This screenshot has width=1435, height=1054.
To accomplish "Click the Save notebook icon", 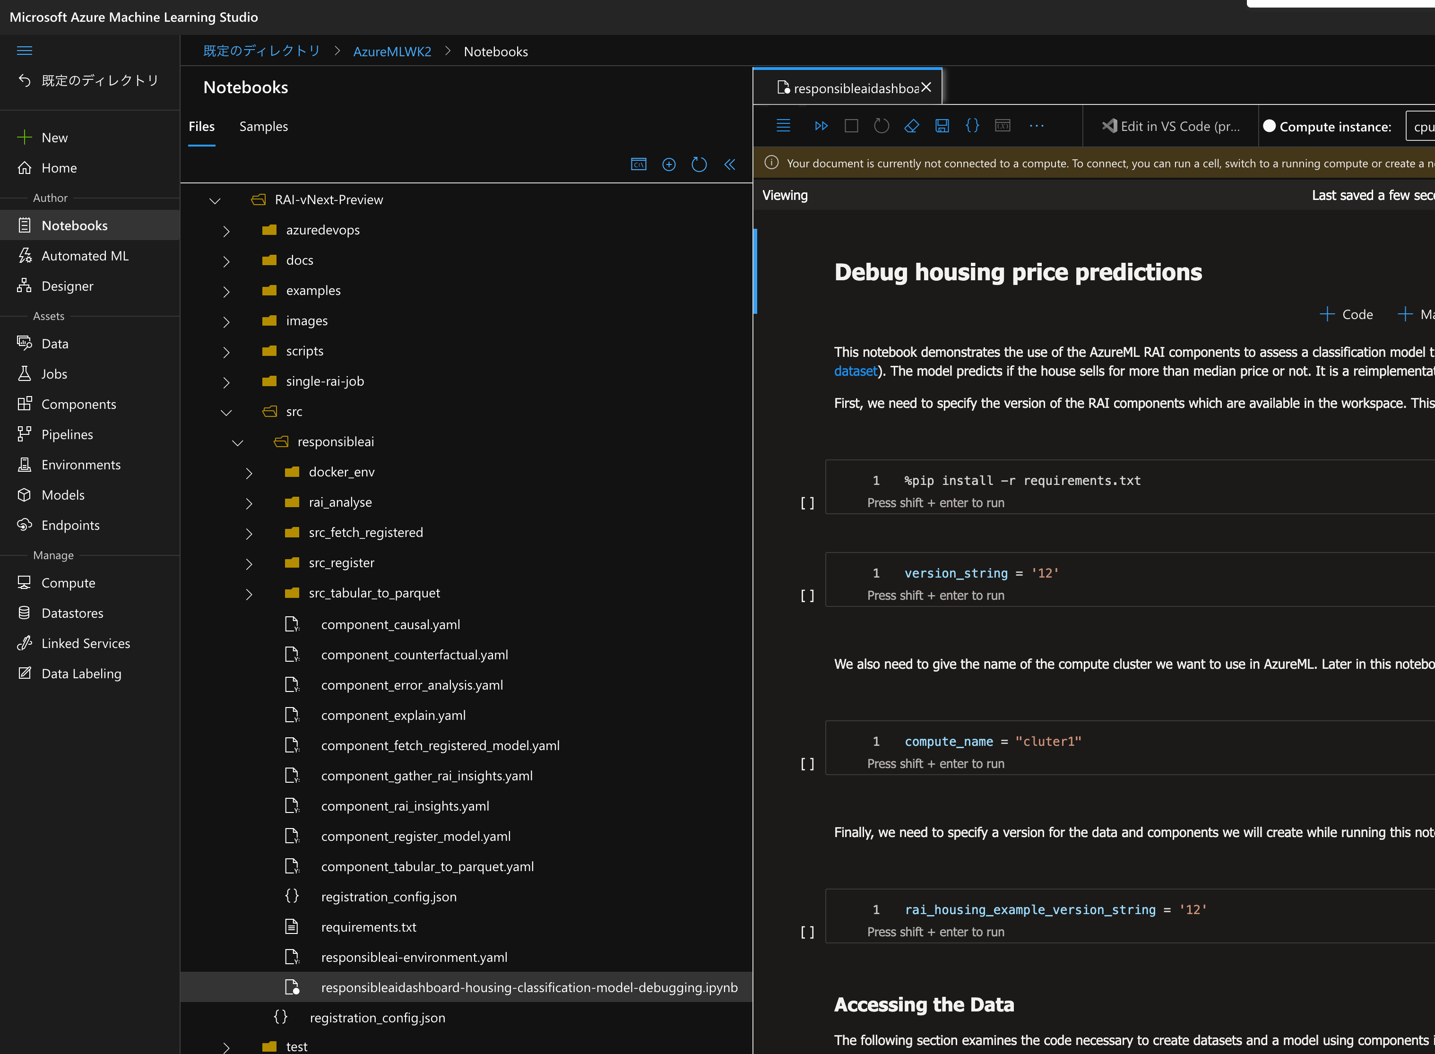I will point(942,126).
